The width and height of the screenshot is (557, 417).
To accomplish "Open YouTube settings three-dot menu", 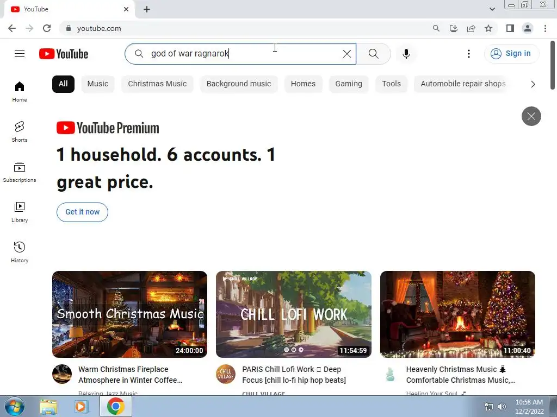I will coord(468,54).
